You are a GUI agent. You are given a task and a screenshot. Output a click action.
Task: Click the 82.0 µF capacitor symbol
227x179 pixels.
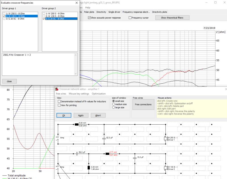coord(104,138)
